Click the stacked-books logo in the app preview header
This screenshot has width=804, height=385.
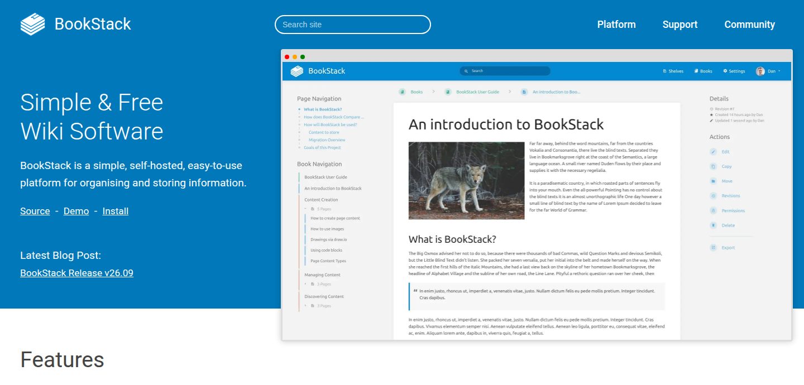coord(297,71)
